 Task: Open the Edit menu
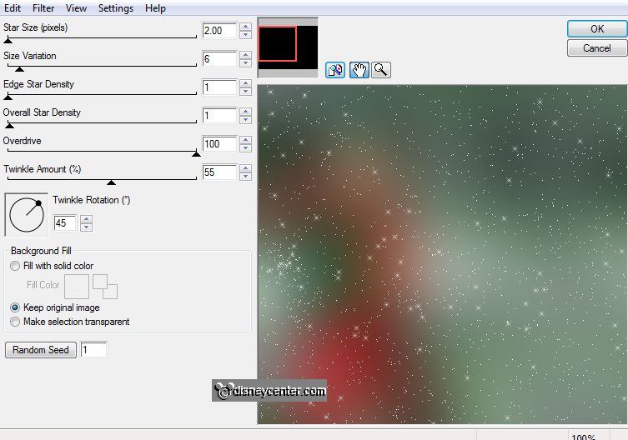[13, 8]
